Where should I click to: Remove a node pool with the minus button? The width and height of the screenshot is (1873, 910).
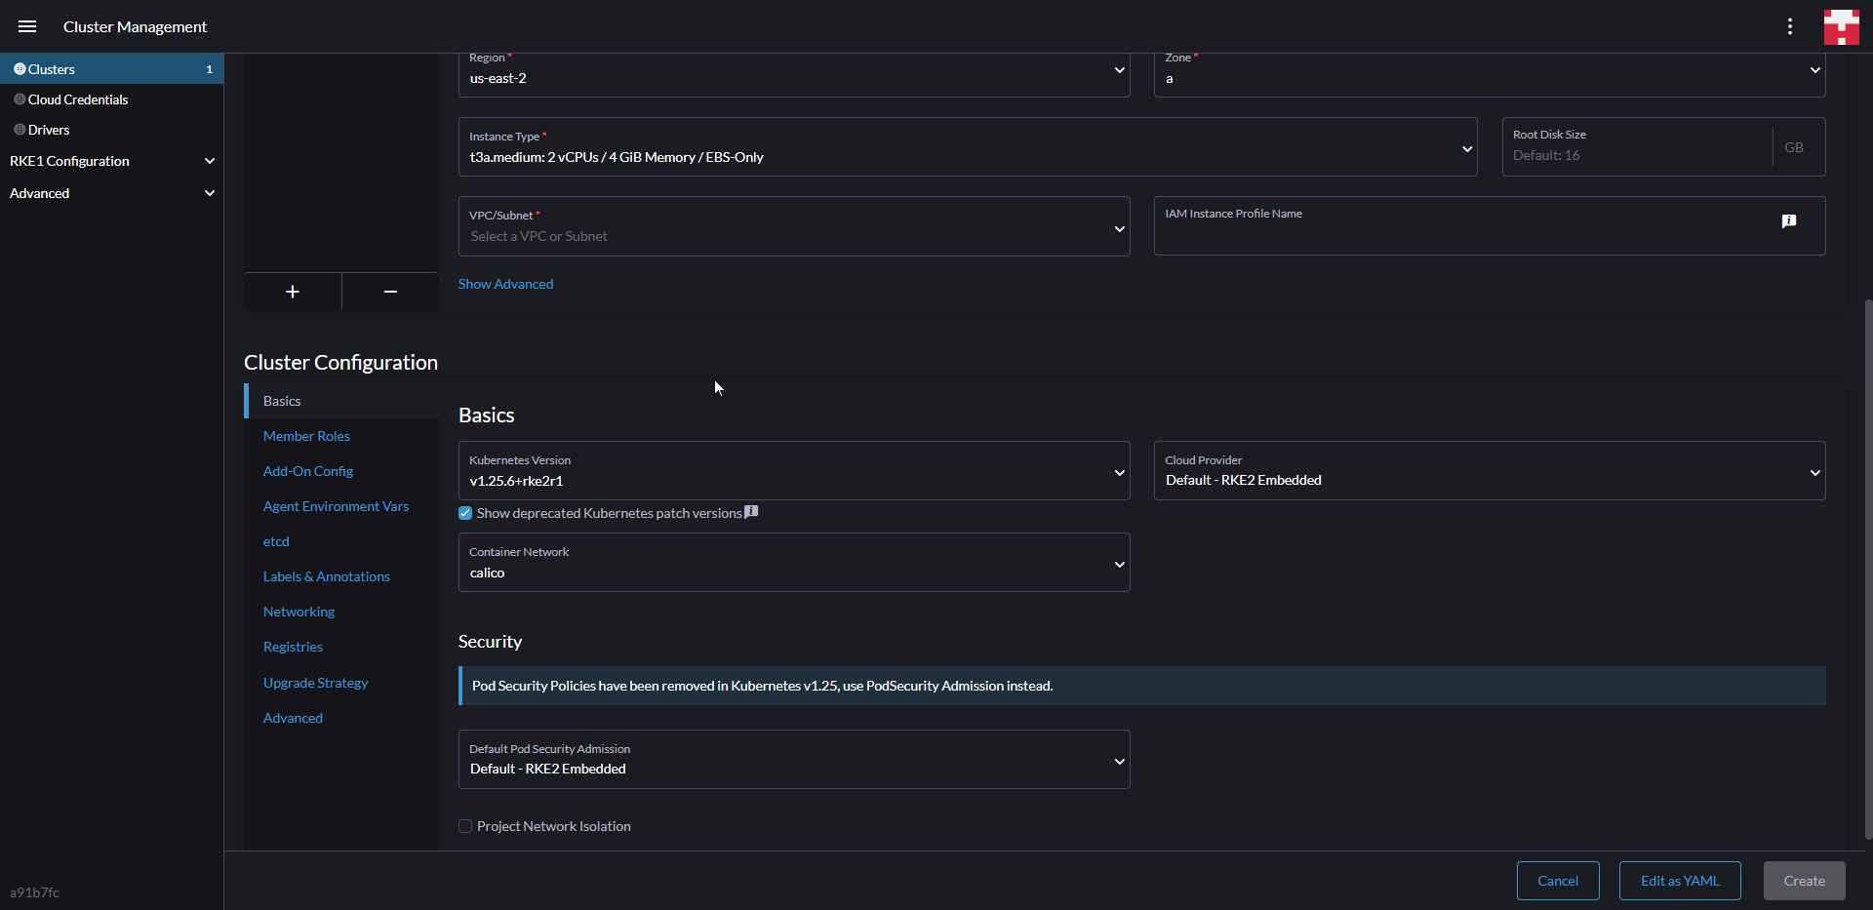click(389, 292)
